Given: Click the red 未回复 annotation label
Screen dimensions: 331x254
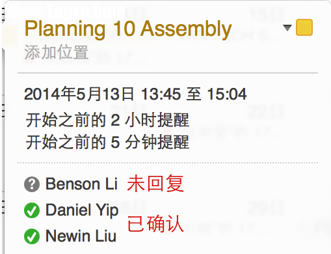Looking at the screenshot, I should click(155, 184).
